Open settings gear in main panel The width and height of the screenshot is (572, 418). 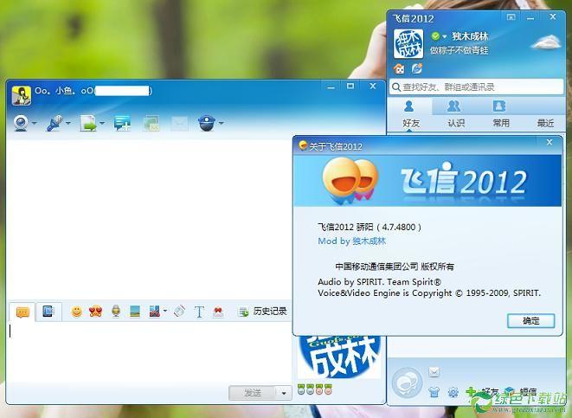(x=453, y=392)
